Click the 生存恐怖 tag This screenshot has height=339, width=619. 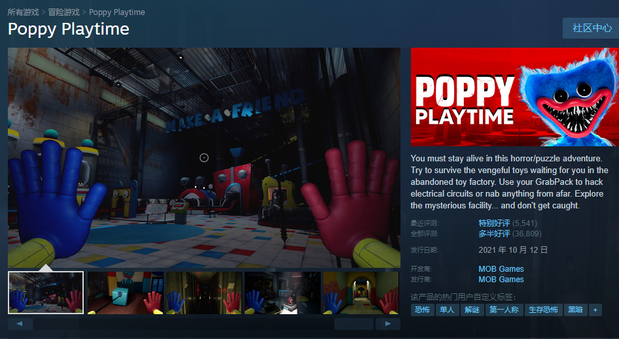(543, 310)
